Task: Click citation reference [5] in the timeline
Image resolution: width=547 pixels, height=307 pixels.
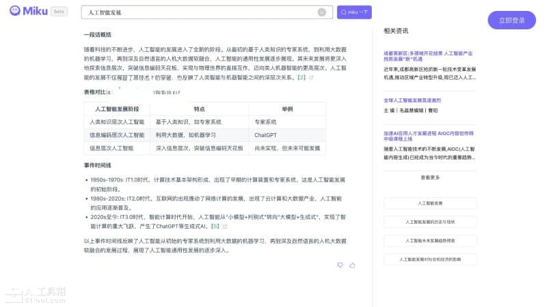Action: (x=215, y=225)
